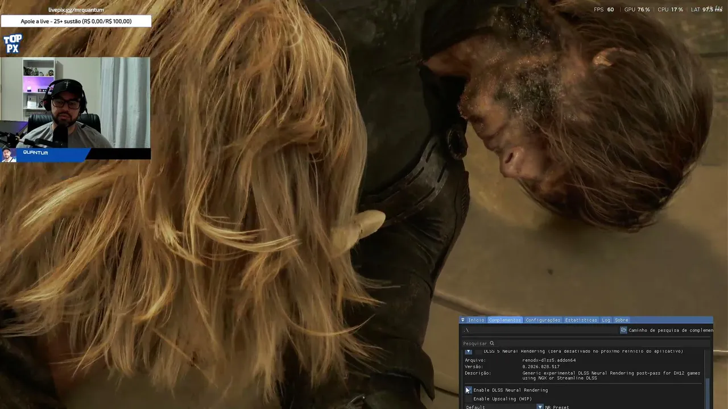Image resolution: width=728 pixels, height=409 pixels.
Task: Click the add-on search path folder icon
Action: coord(623,330)
